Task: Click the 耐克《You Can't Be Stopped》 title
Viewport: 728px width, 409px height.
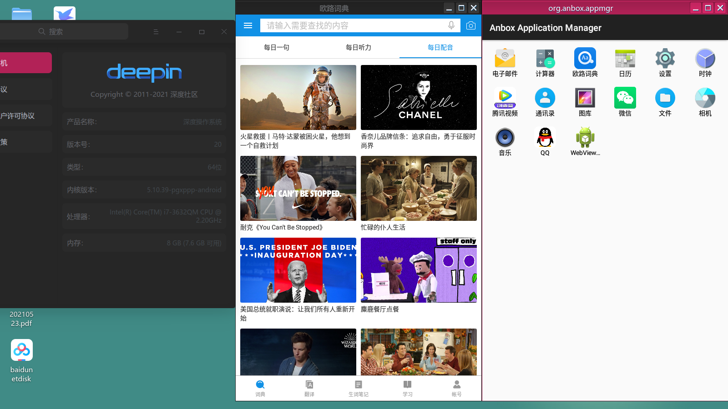Action: tap(282, 227)
